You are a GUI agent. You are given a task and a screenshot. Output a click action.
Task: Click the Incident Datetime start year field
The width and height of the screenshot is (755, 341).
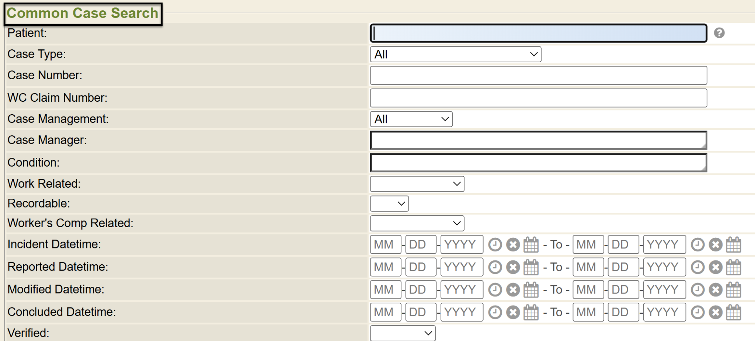pos(462,245)
